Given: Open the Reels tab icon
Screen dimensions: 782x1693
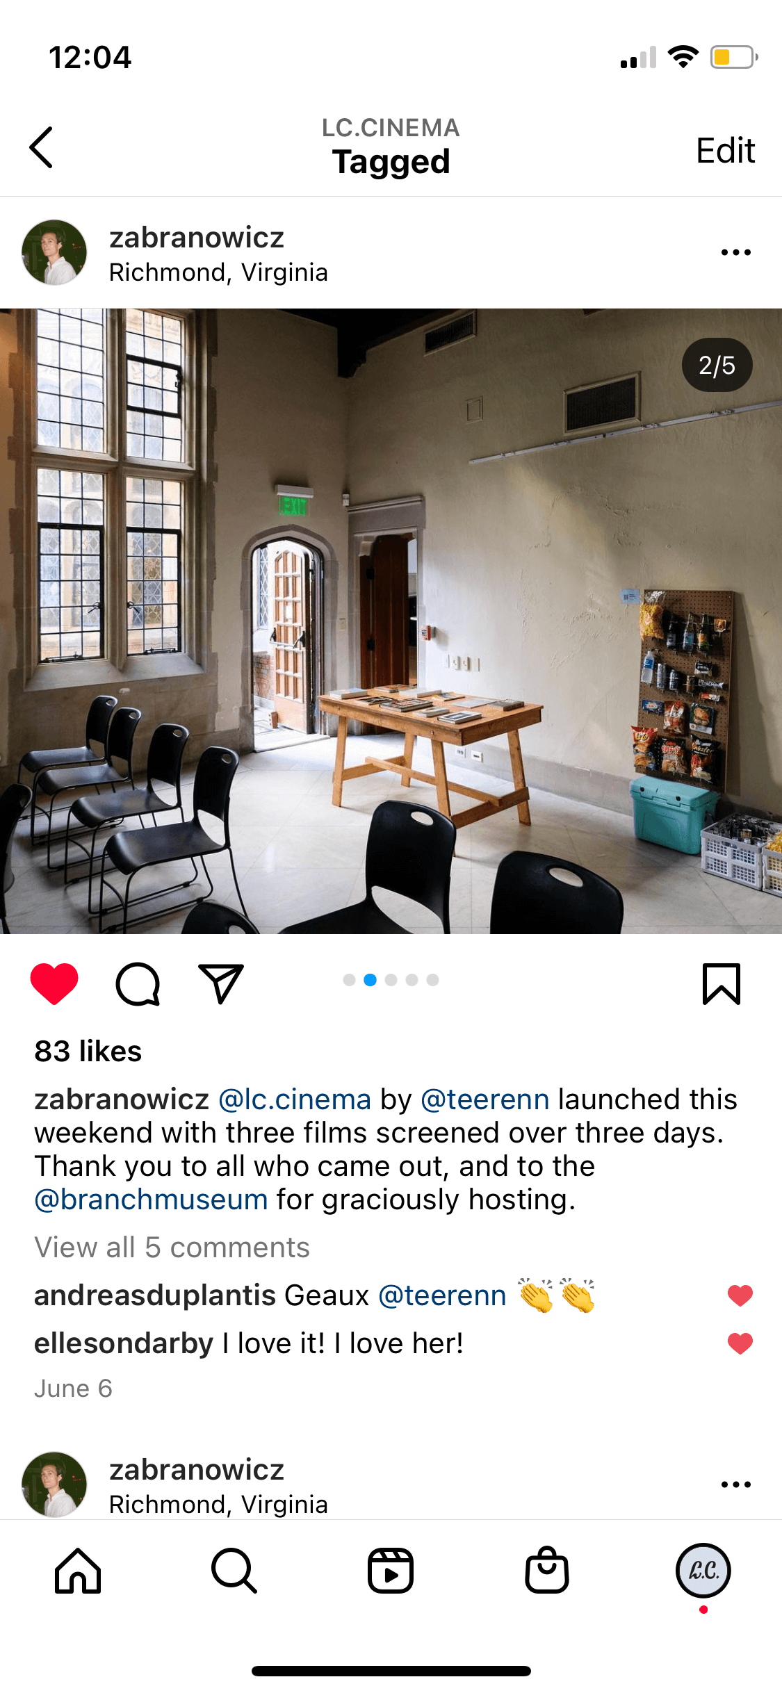Looking at the screenshot, I should coord(391,1571).
